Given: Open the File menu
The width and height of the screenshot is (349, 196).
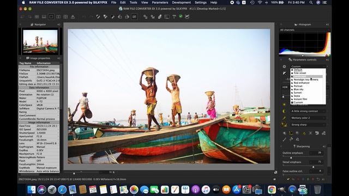Looking at the screenshot, I should (x=113, y=2).
